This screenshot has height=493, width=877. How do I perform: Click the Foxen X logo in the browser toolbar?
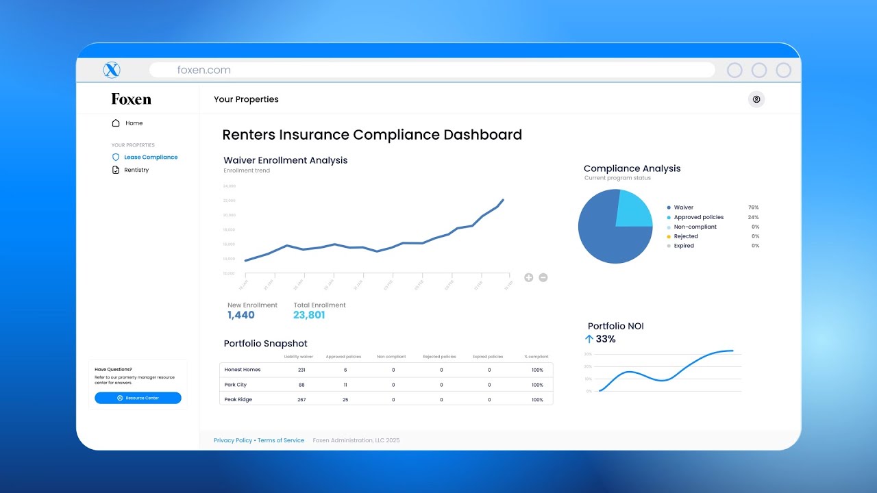(111, 69)
